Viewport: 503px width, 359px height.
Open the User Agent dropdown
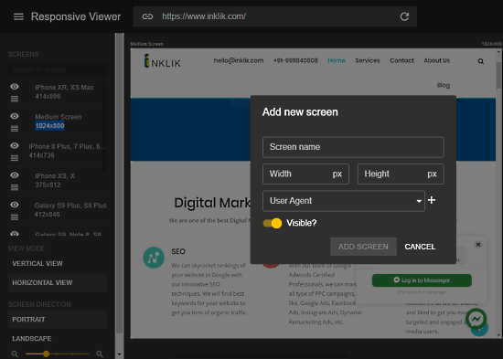(344, 201)
